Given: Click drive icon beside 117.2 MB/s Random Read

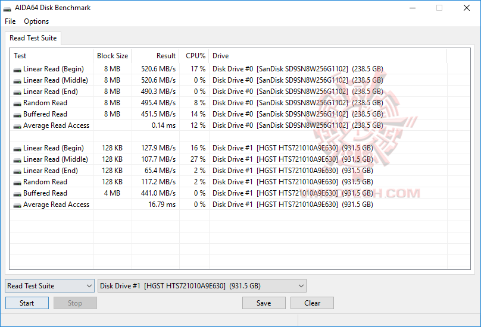Looking at the screenshot, I should point(17,183).
